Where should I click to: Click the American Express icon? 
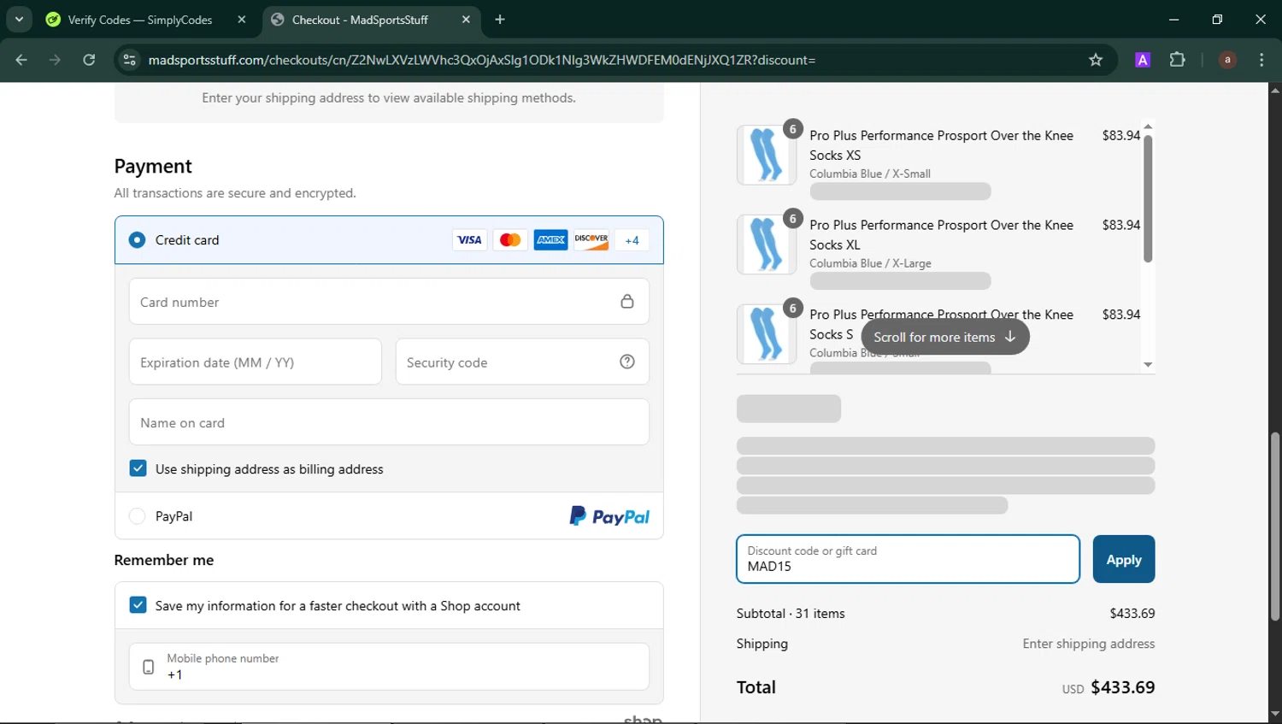(x=550, y=240)
